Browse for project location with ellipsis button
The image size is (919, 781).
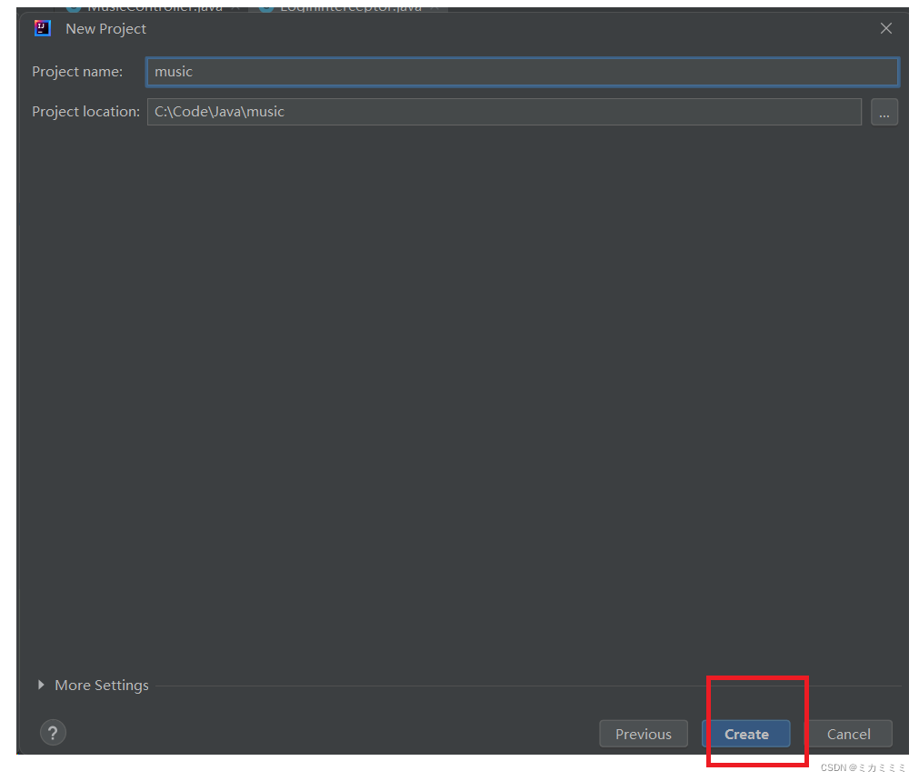click(884, 112)
